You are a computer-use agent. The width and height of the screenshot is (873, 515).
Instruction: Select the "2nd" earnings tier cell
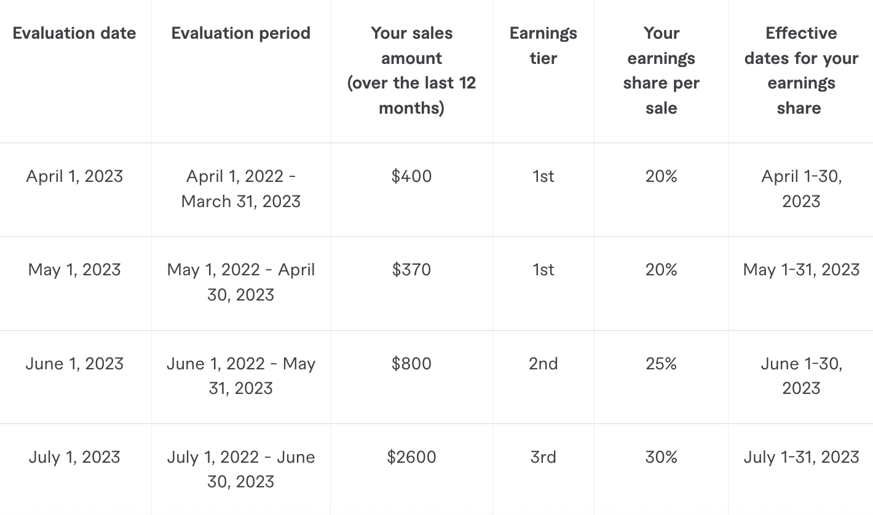(x=543, y=364)
